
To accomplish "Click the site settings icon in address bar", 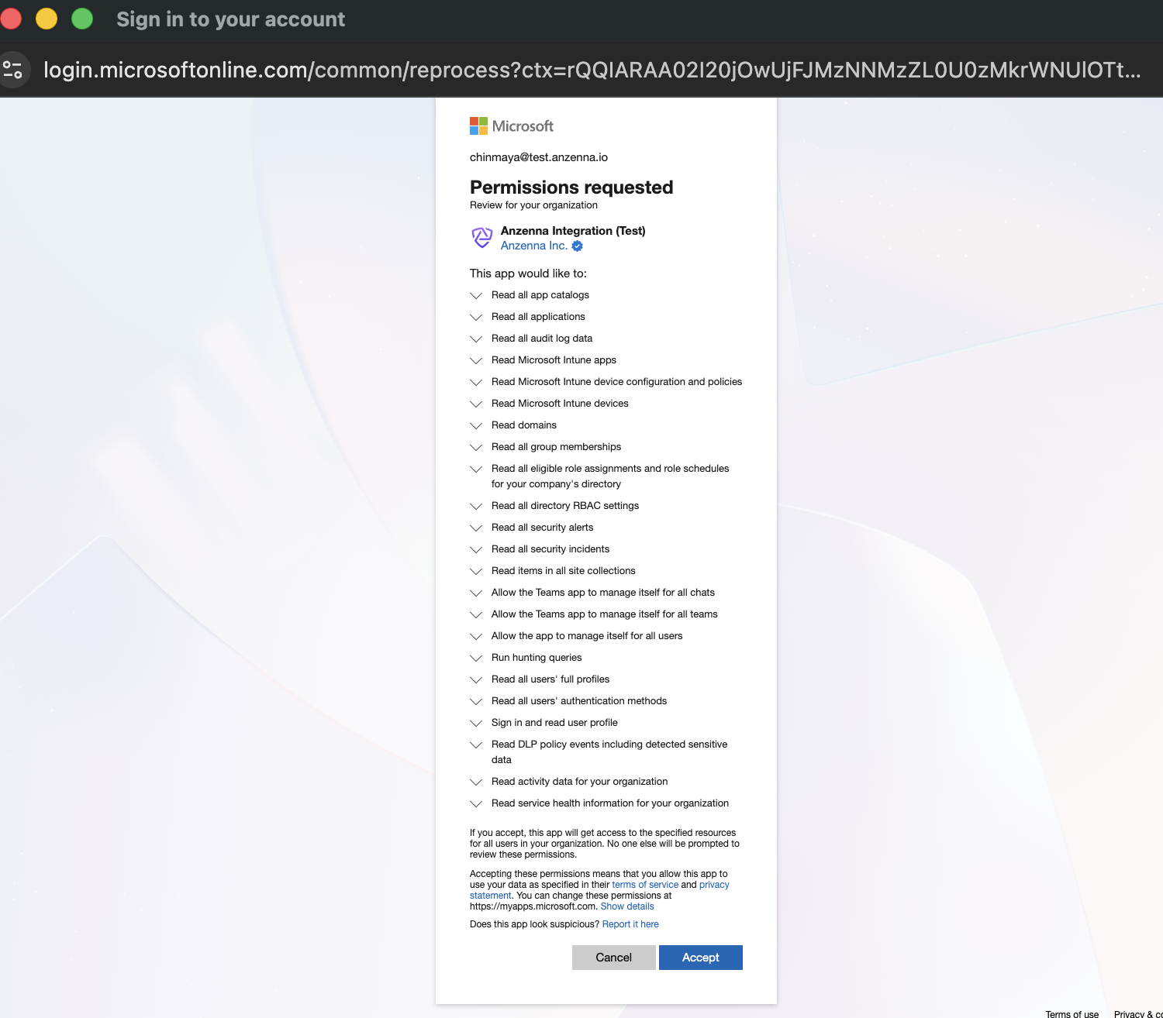I will tap(13, 70).
